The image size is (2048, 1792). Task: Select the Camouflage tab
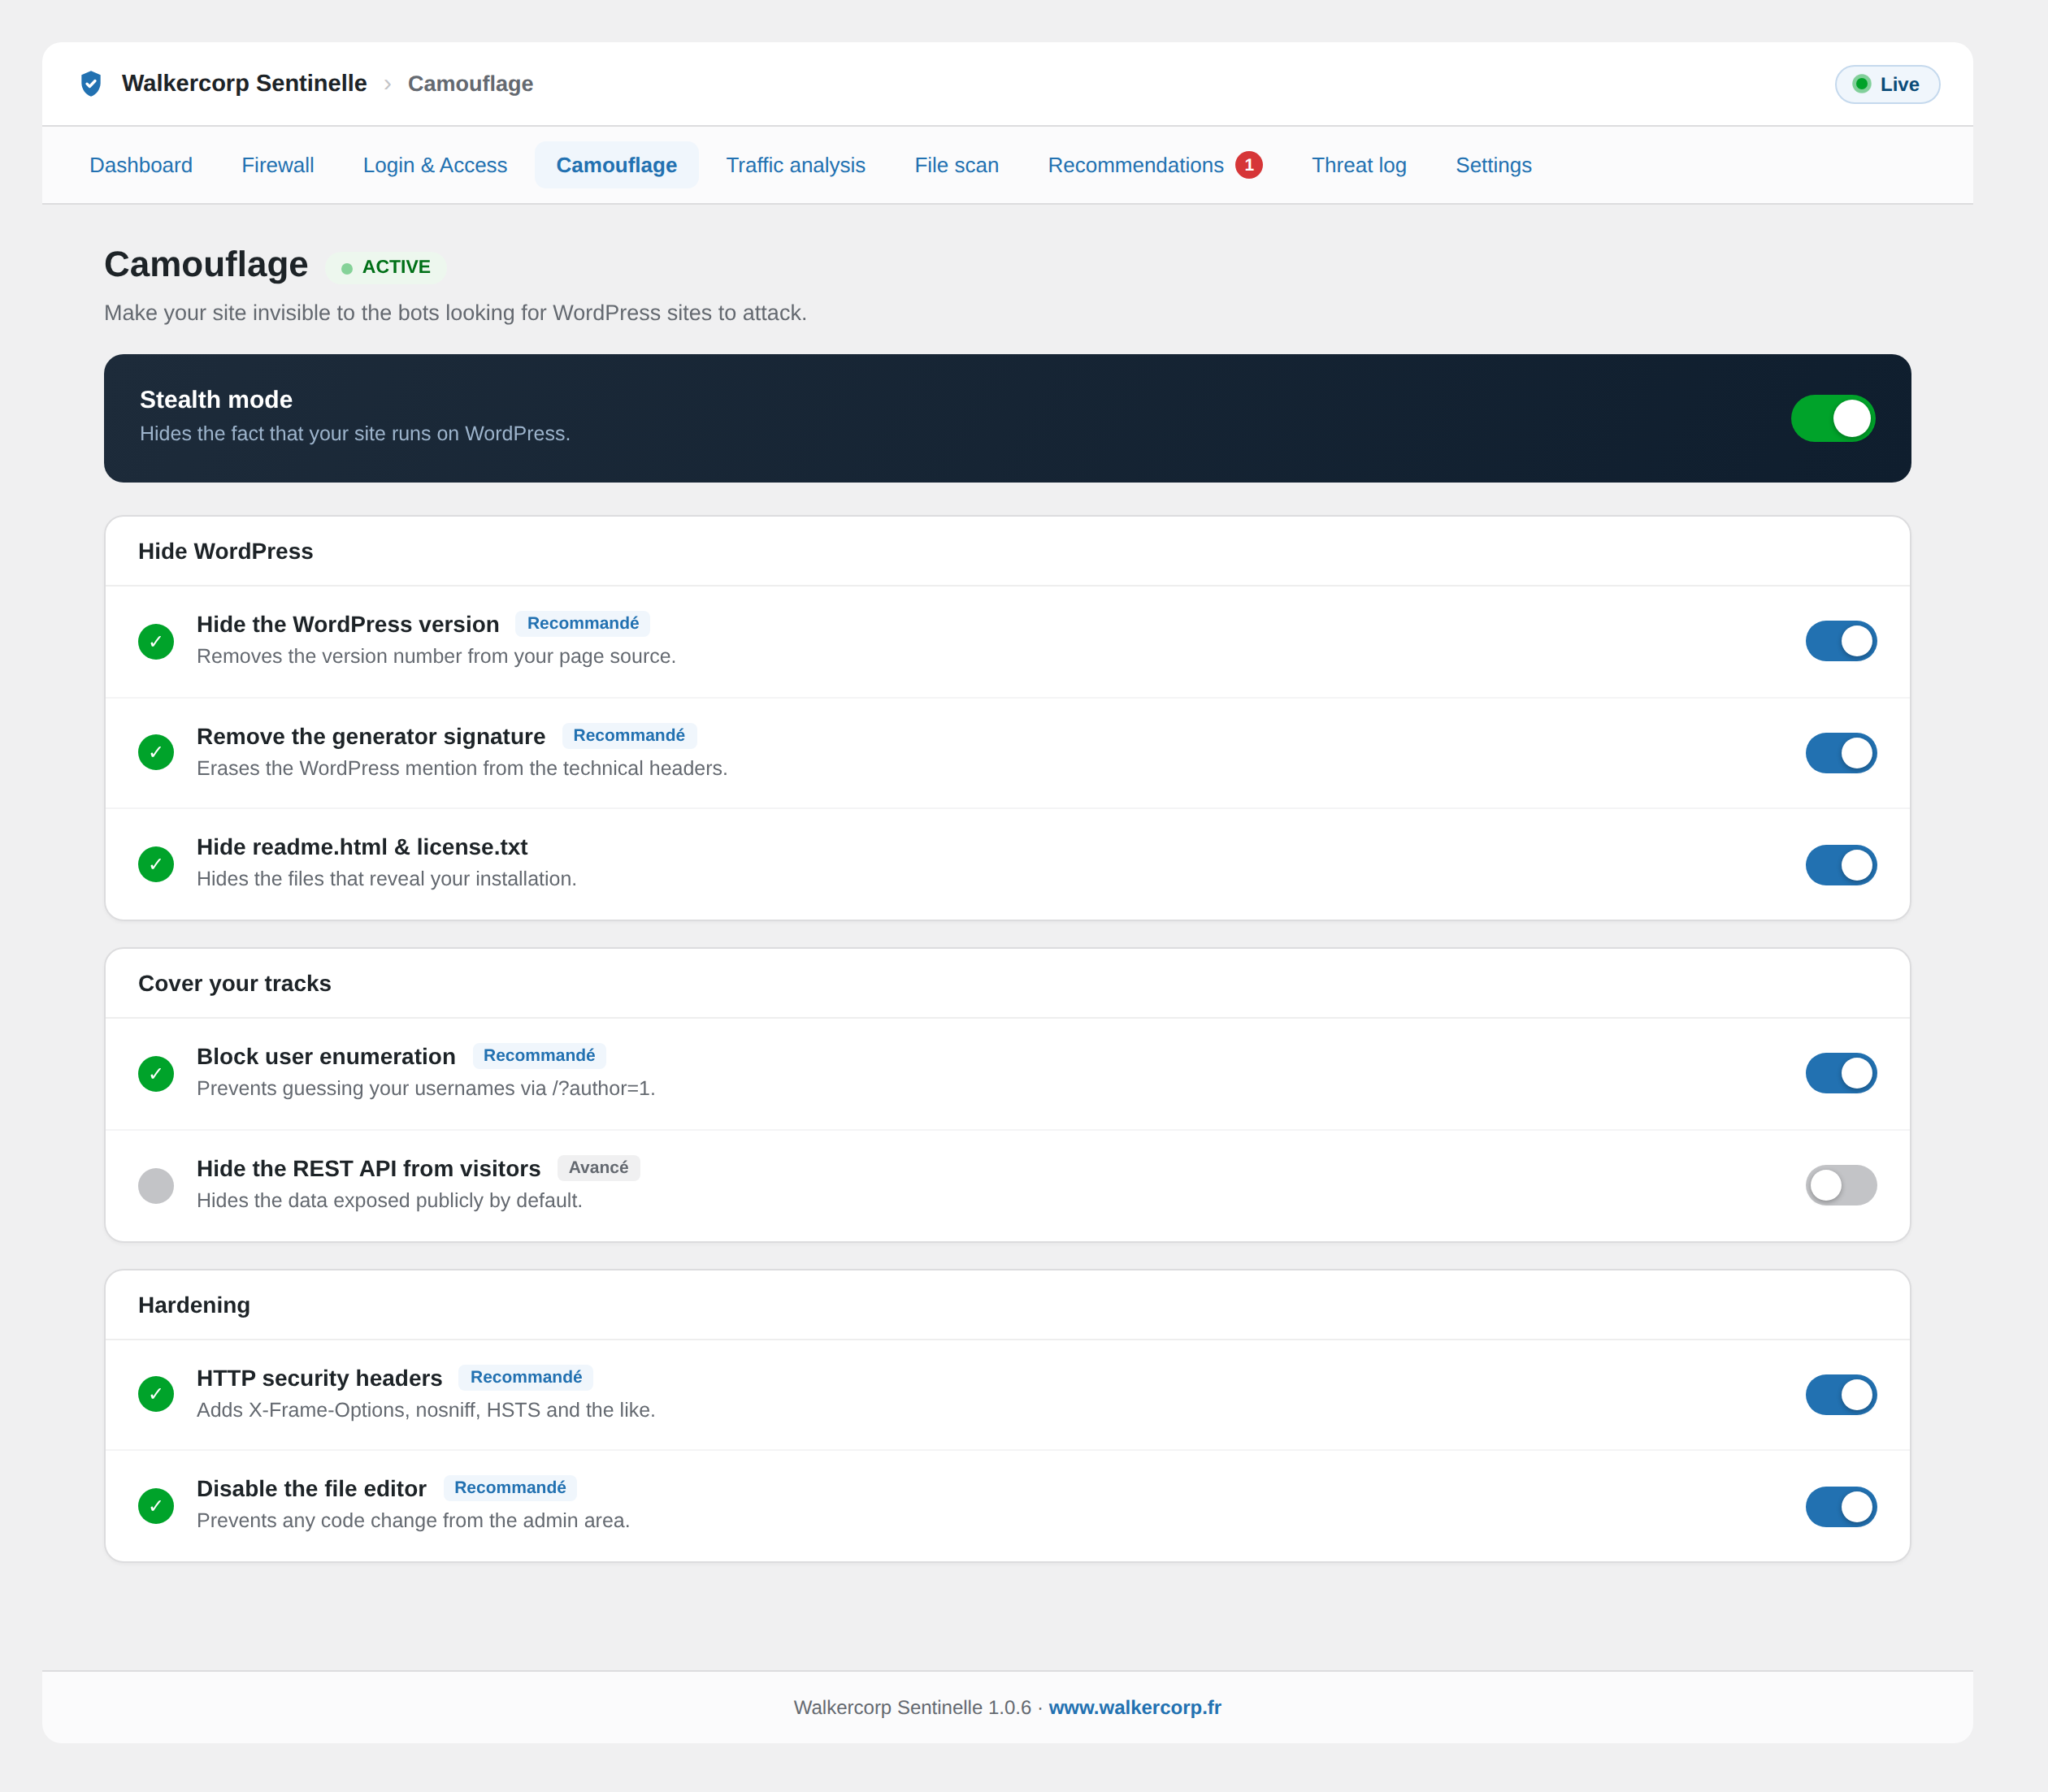[x=616, y=165]
